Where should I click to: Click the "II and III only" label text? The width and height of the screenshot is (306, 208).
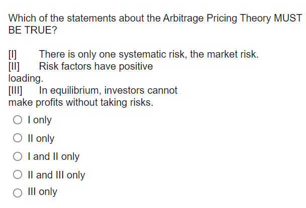point(56,174)
